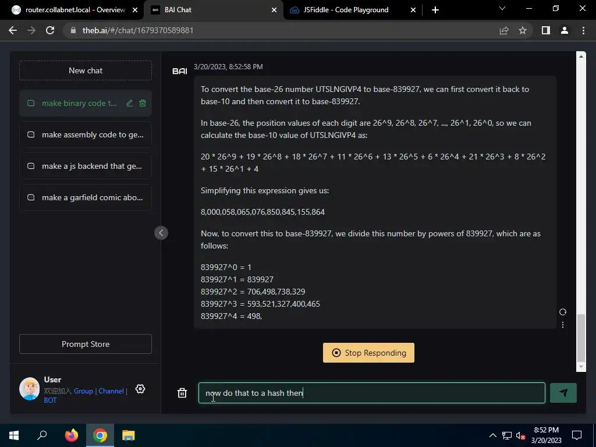Click the message timestamp 3/20/2023, 8:52:58 PM
This screenshot has height=447, width=596.
[228, 66]
